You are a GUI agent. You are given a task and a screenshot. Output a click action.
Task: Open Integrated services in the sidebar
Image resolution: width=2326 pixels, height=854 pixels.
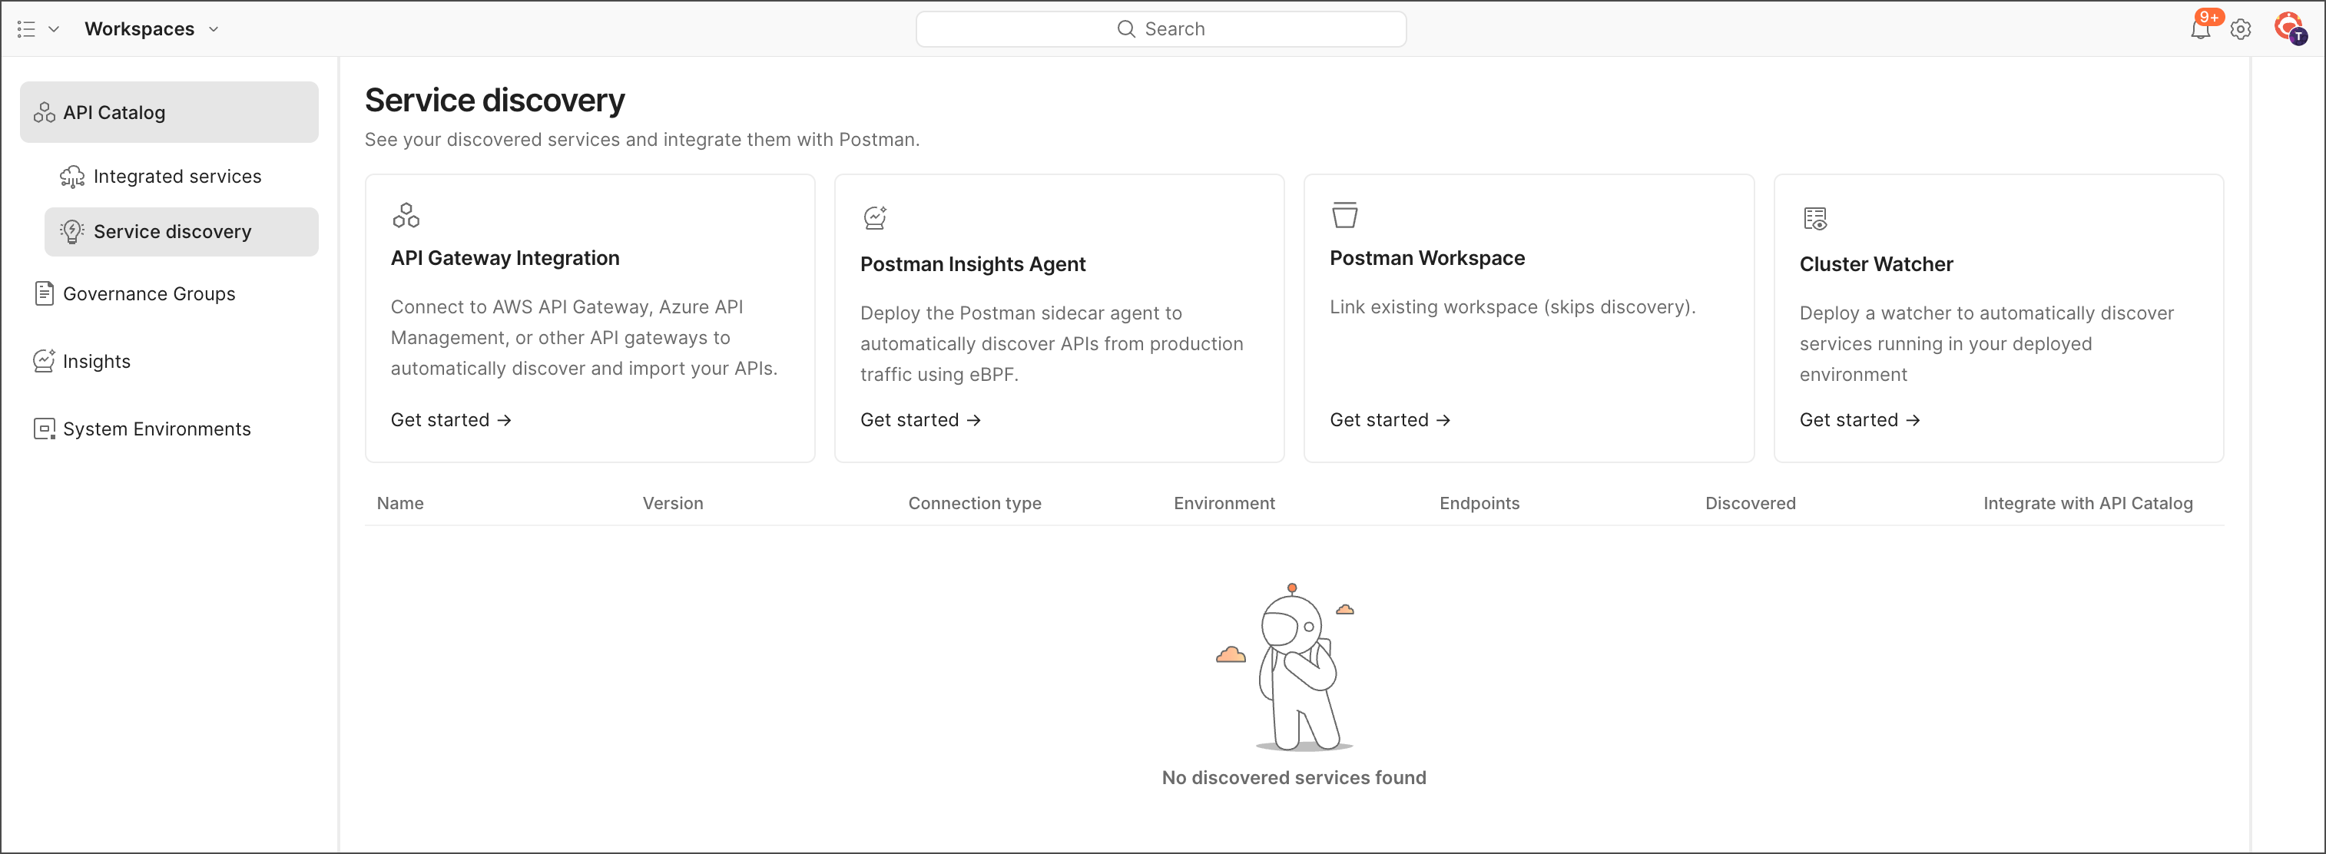click(x=177, y=176)
